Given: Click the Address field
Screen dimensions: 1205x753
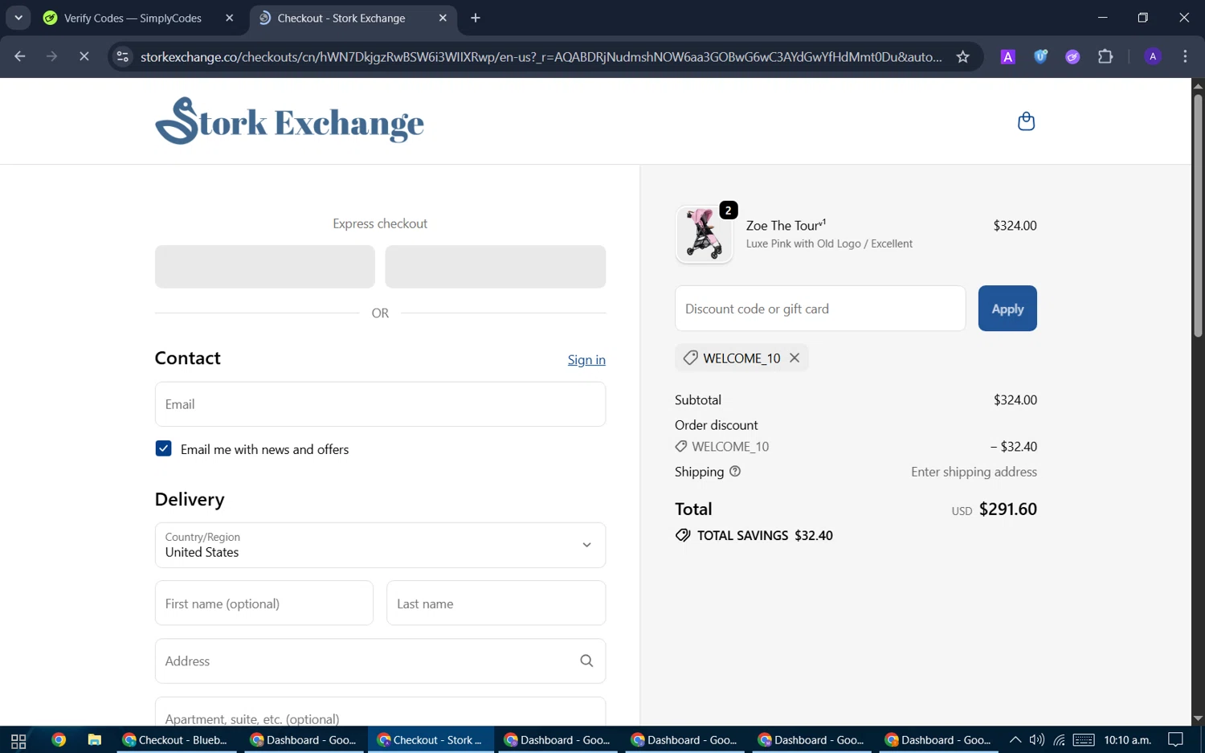Looking at the screenshot, I should coord(380,661).
